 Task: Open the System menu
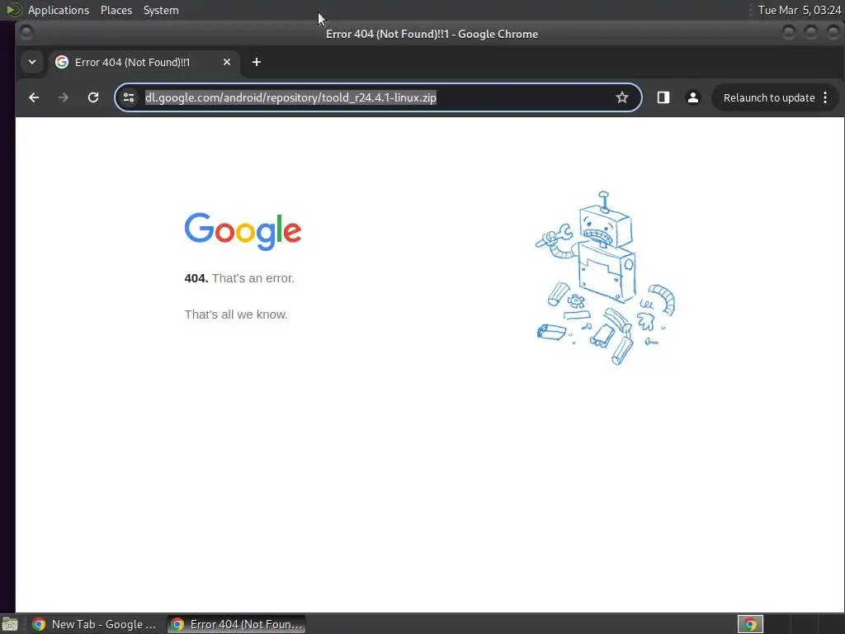161,10
